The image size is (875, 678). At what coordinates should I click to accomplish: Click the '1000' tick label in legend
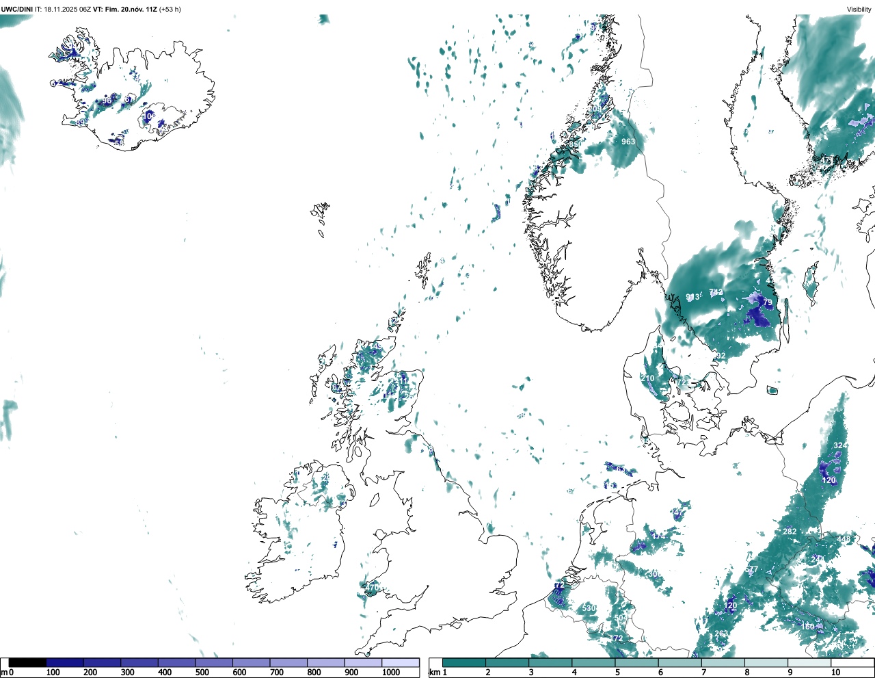(x=391, y=673)
